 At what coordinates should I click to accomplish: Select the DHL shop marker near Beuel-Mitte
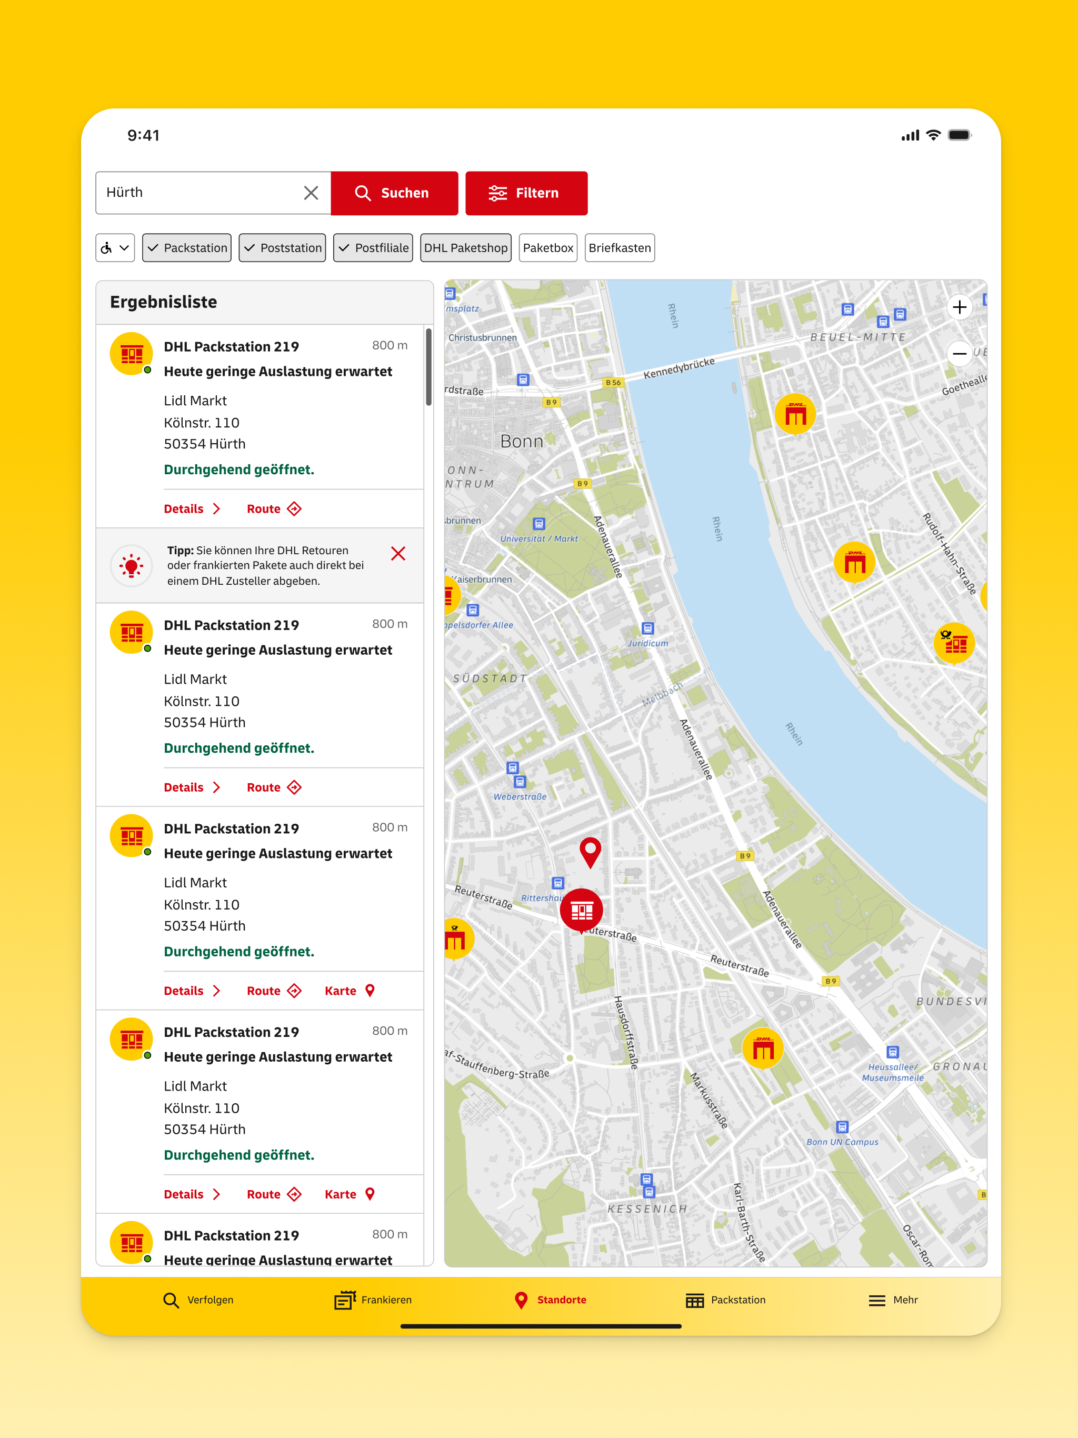click(794, 415)
